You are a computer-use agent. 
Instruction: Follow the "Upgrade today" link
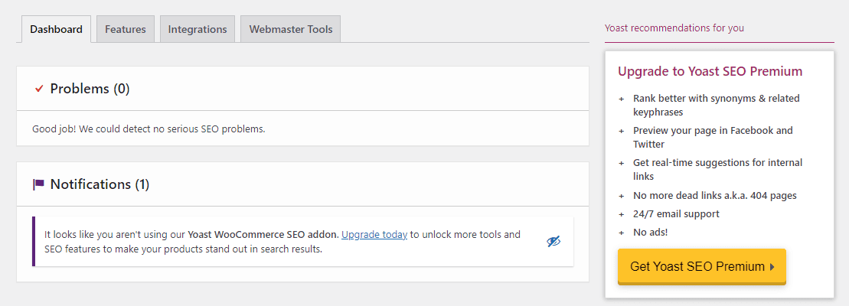point(374,235)
